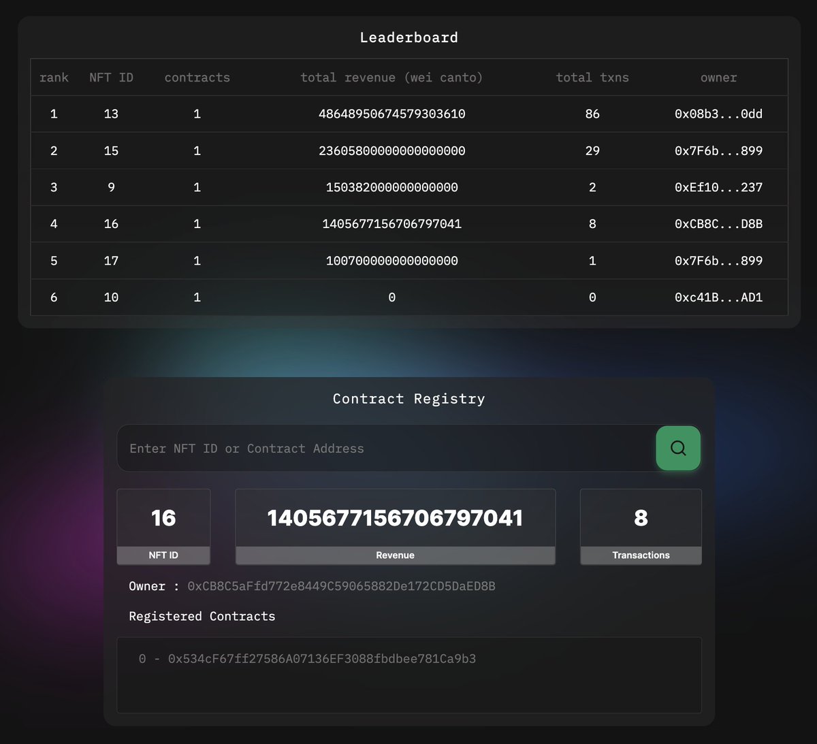This screenshot has height=744, width=817.
Task: Click the 'owner' column header
Action: [x=718, y=78]
